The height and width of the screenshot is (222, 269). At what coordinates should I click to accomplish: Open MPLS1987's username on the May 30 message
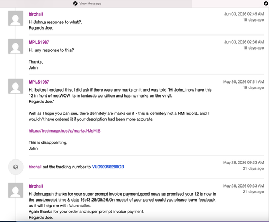coord(39,82)
